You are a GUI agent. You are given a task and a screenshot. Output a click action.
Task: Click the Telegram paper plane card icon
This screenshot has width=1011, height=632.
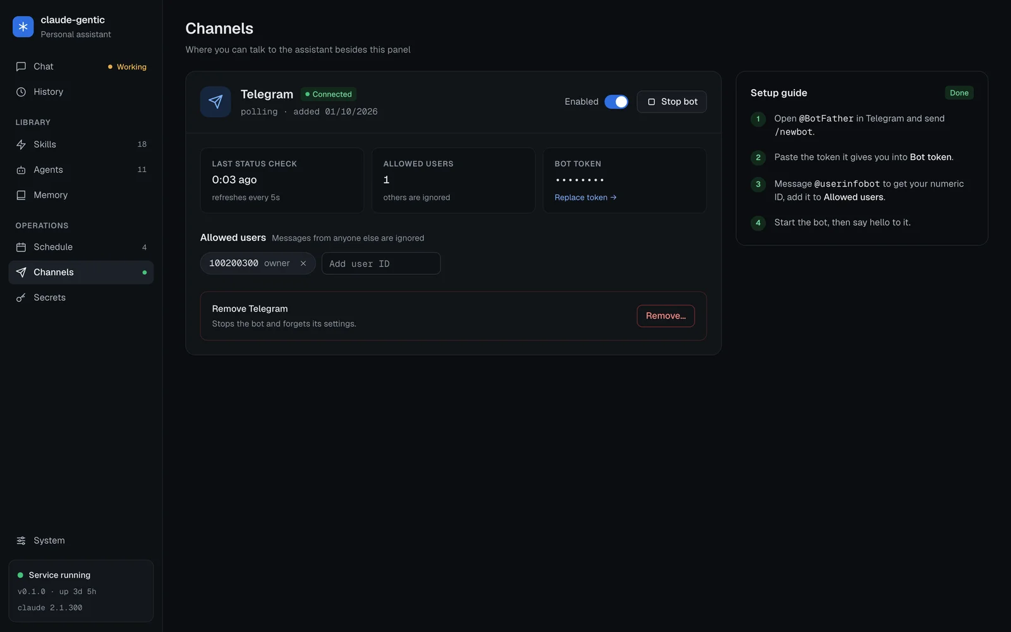point(215,102)
